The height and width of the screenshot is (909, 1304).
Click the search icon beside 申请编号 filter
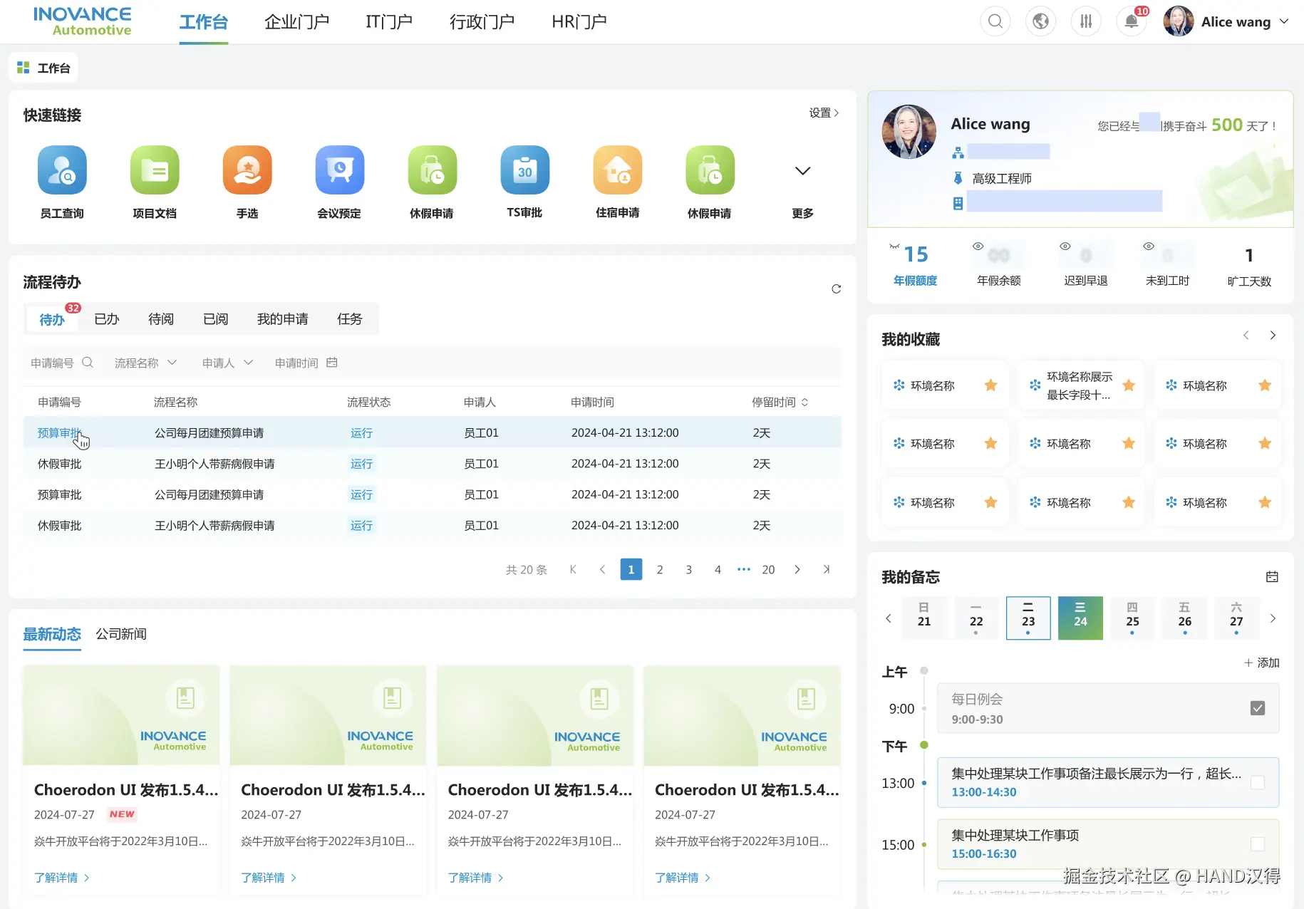[x=88, y=363]
